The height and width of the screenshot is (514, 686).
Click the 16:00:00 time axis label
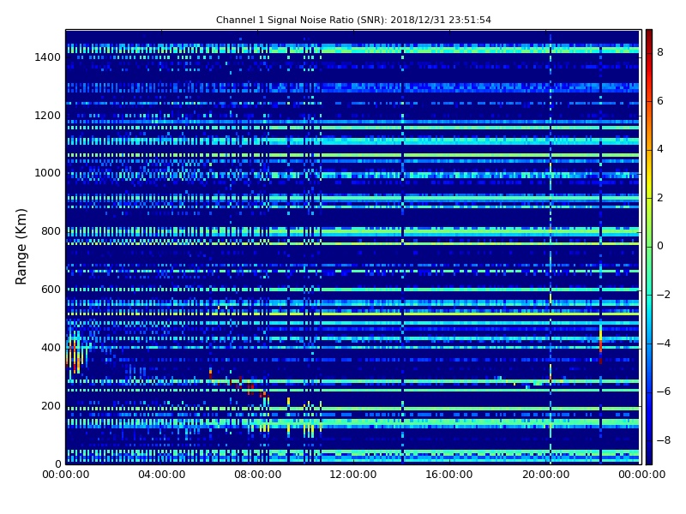(449, 475)
